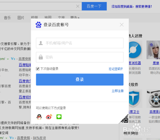Clear the search box with X
Image resolution: width=160 pixels, height=140 pixels.
pos(78,6)
